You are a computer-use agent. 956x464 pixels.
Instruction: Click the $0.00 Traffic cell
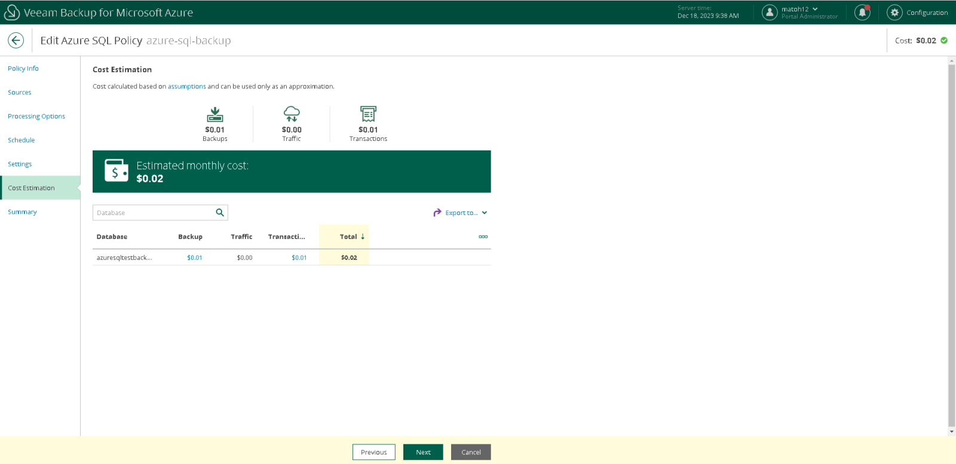tap(245, 258)
